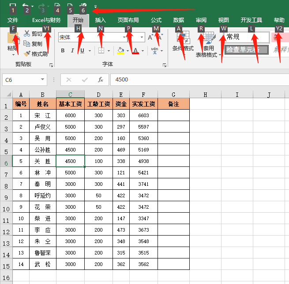Open the 套用表格格式 dropdown
The image size is (289, 284).
(x=208, y=48)
